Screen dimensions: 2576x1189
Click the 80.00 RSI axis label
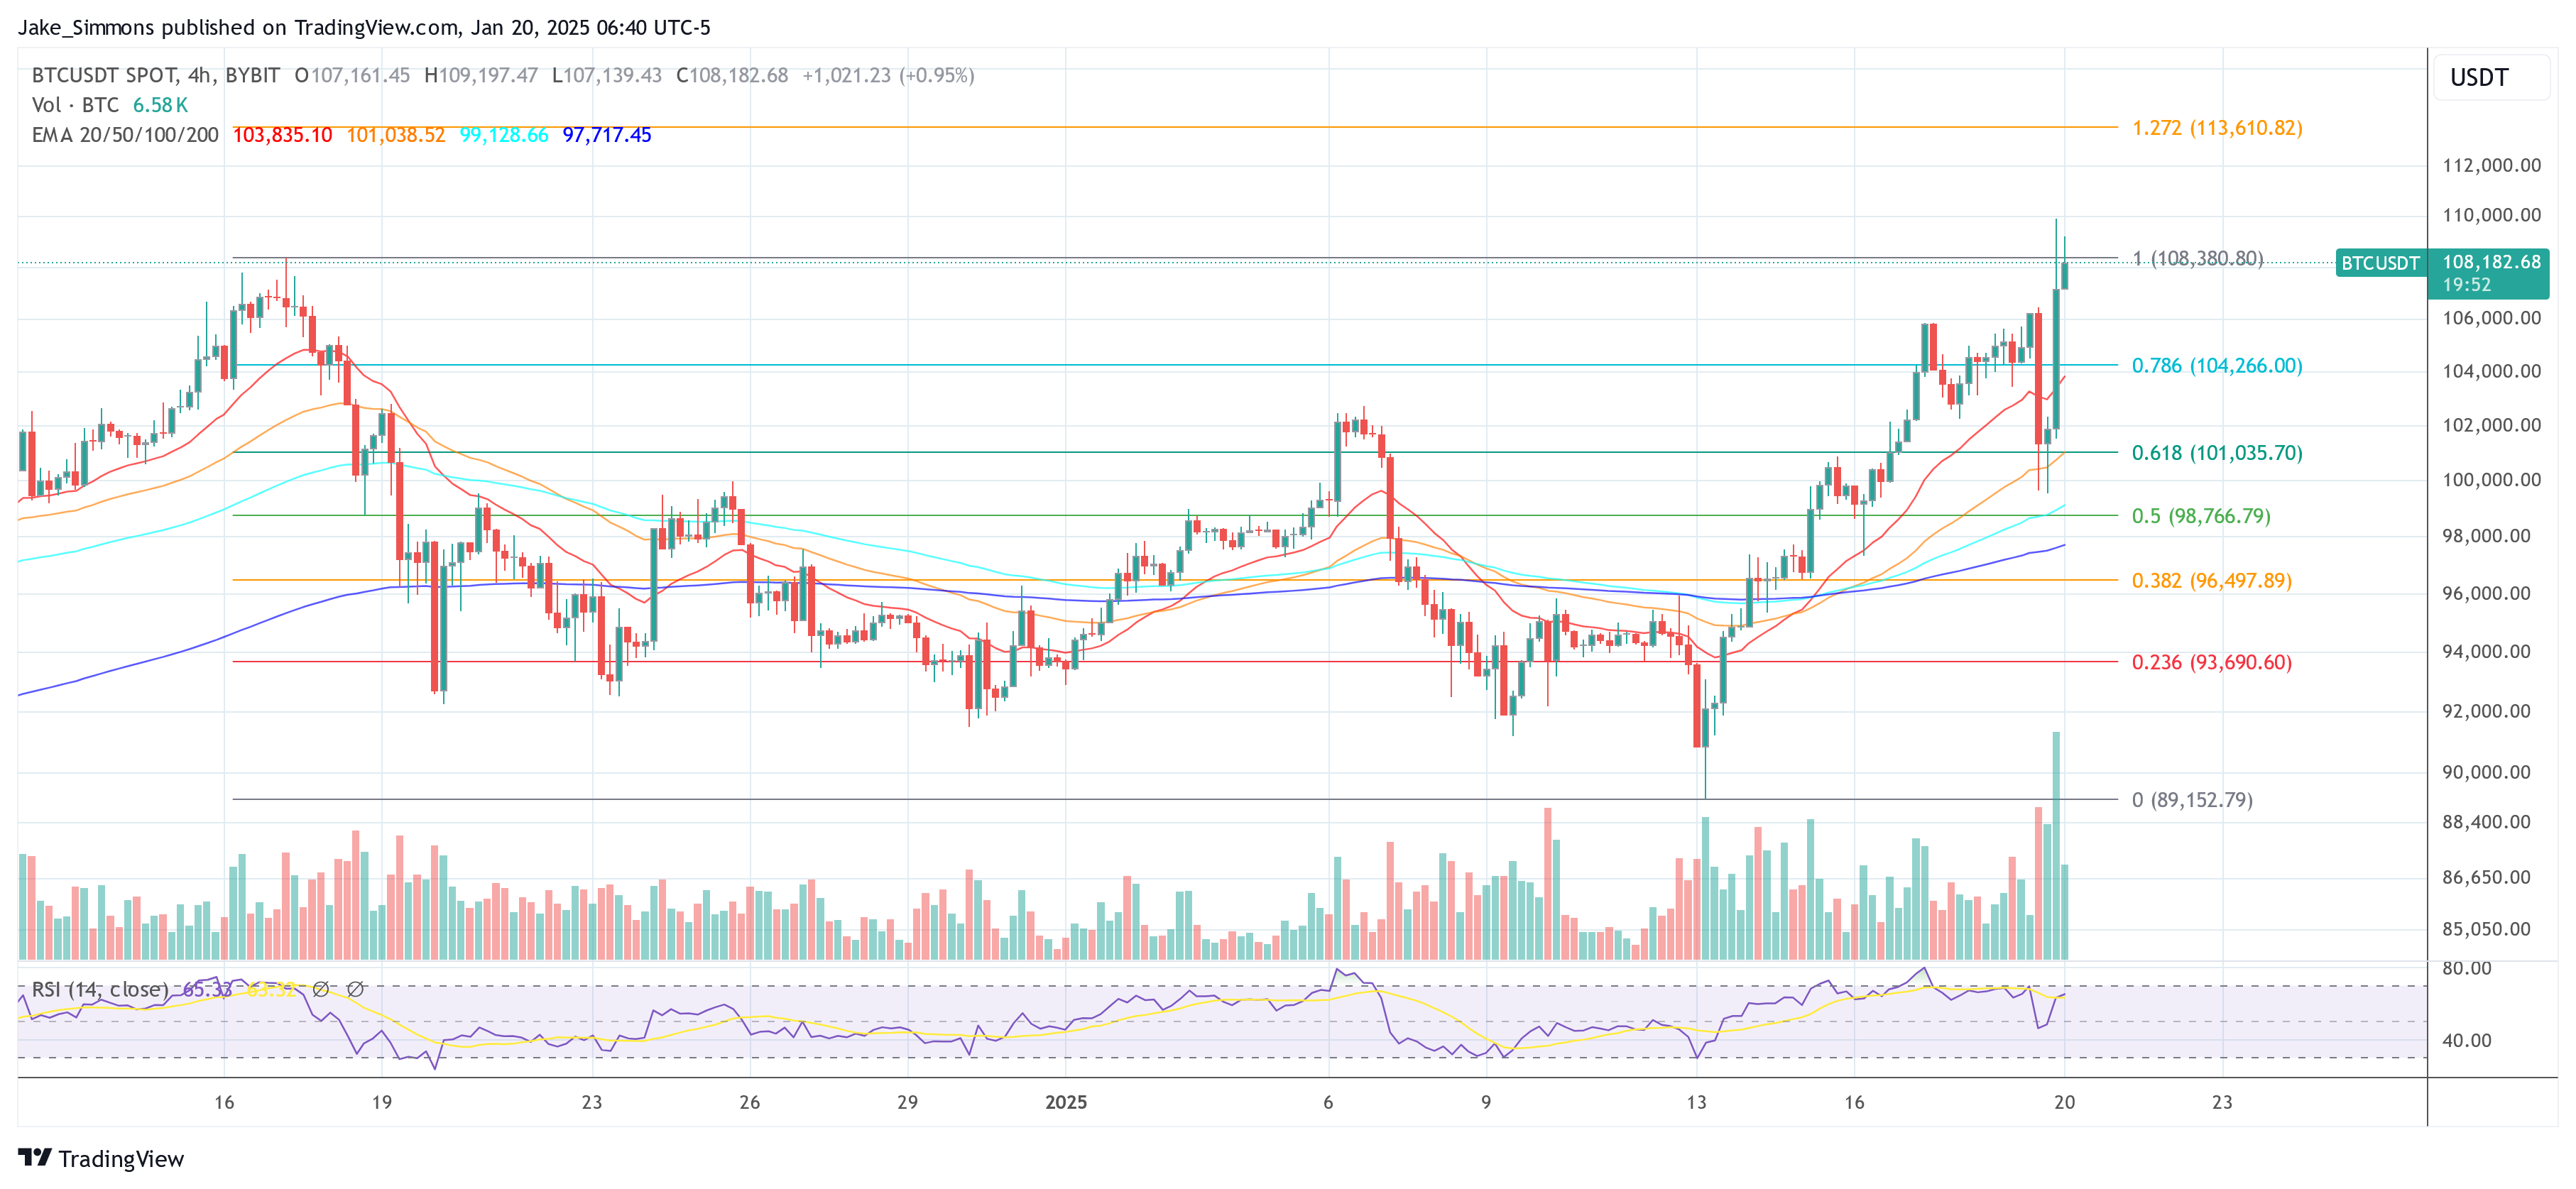[2466, 968]
